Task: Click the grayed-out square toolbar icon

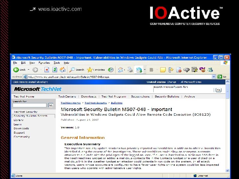Action: (x=151, y=70)
